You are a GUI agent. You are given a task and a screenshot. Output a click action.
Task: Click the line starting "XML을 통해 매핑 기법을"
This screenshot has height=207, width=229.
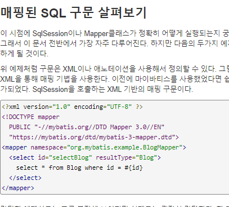pyautogui.click(x=115, y=79)
